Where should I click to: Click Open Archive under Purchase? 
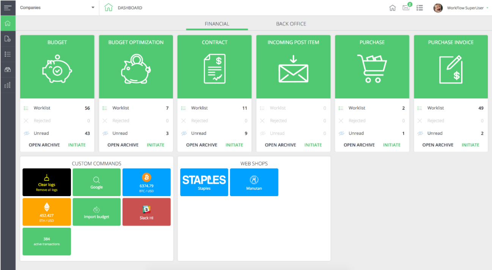click(359, 145)
